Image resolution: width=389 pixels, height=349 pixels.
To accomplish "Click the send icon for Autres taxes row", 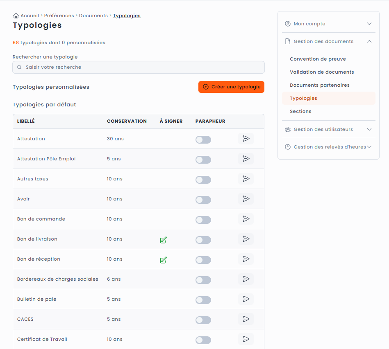I will (246, 179).
